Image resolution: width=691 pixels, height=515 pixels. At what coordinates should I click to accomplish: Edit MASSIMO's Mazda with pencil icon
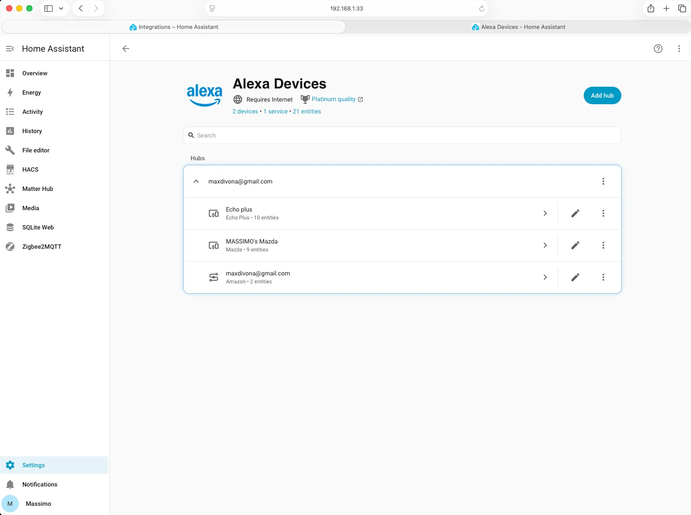575,245
